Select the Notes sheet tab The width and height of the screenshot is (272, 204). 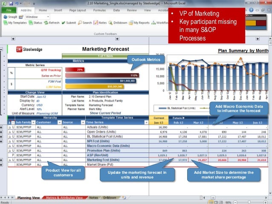(x=93, y=198)
